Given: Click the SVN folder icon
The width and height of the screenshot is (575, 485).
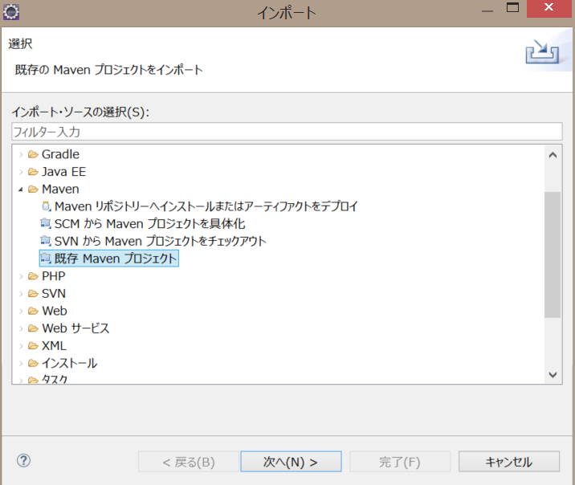Looking at the screenshot, I should tap(33, 294).
